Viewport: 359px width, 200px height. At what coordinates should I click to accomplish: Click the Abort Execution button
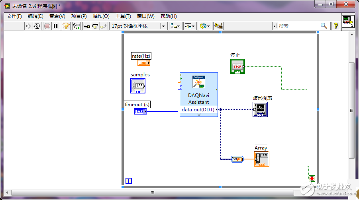click(47, 26)
